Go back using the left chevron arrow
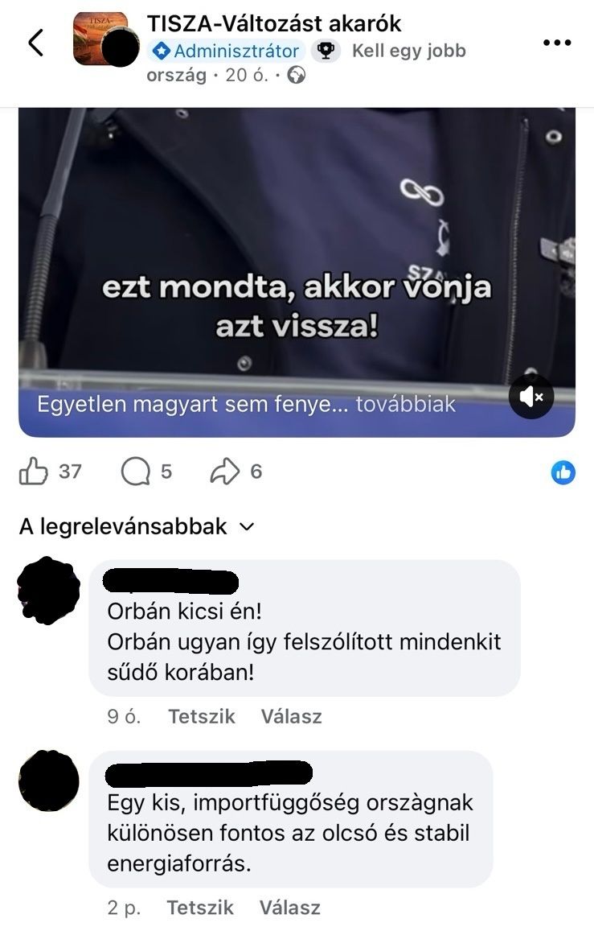 [36, 43]
